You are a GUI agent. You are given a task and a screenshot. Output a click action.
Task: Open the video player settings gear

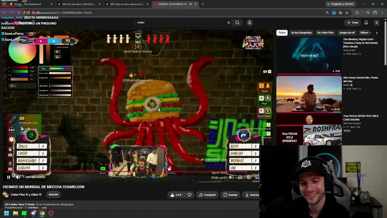(249, 177)
